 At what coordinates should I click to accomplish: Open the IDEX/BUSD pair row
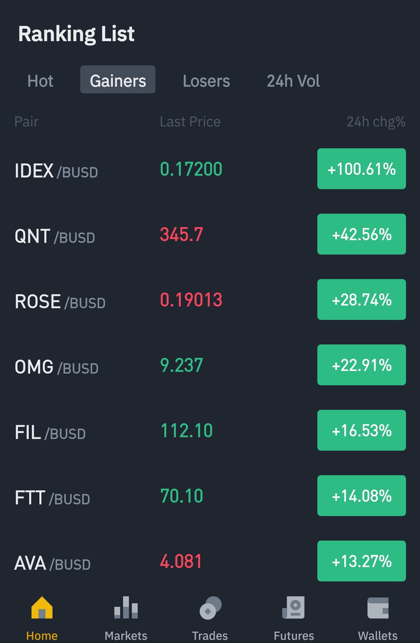[x=210, y=169]
